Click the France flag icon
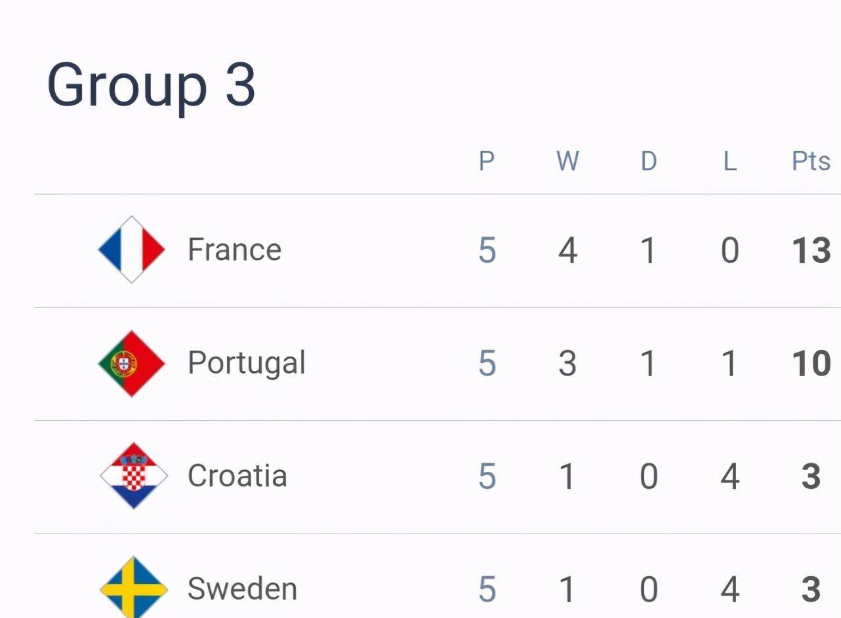 [x=132, y=250]
